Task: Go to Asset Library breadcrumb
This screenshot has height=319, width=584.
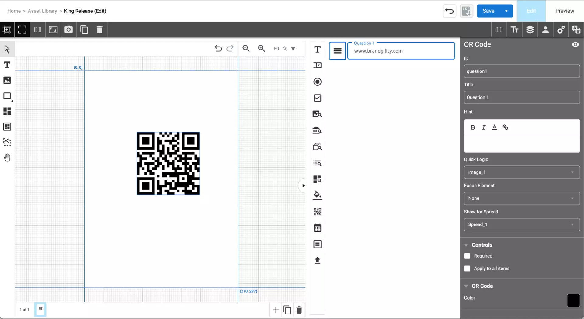Action: 42,11
